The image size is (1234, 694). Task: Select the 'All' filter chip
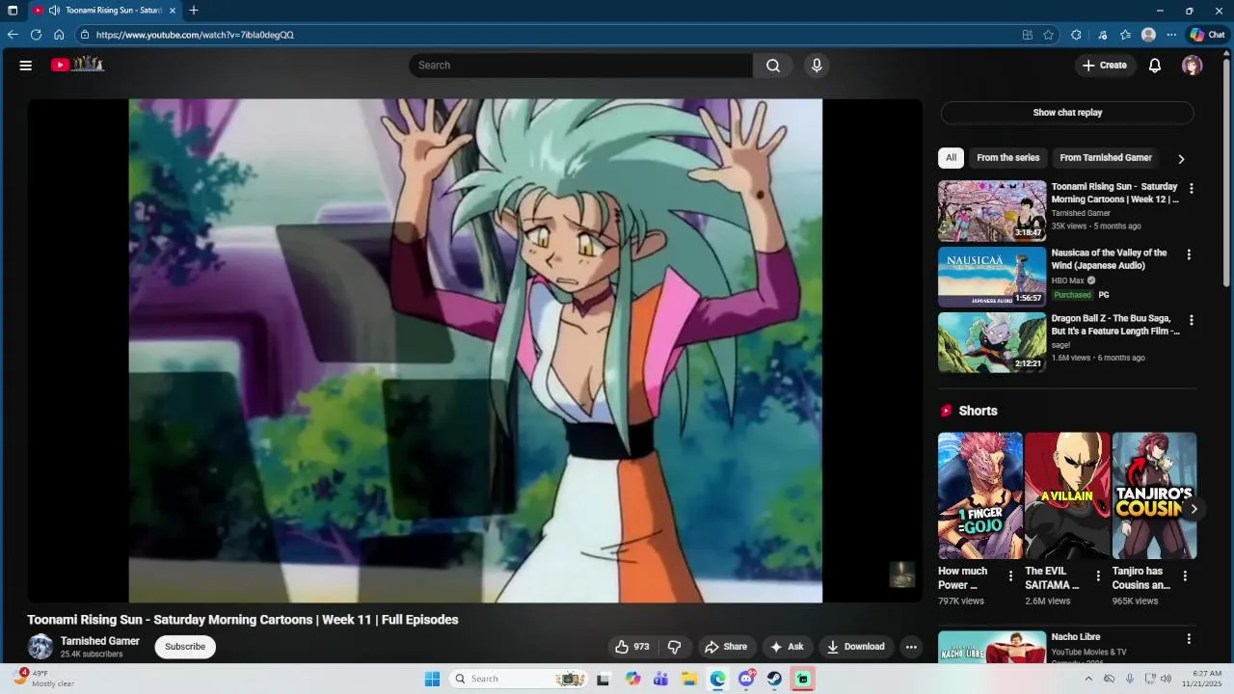click(951, 158)
